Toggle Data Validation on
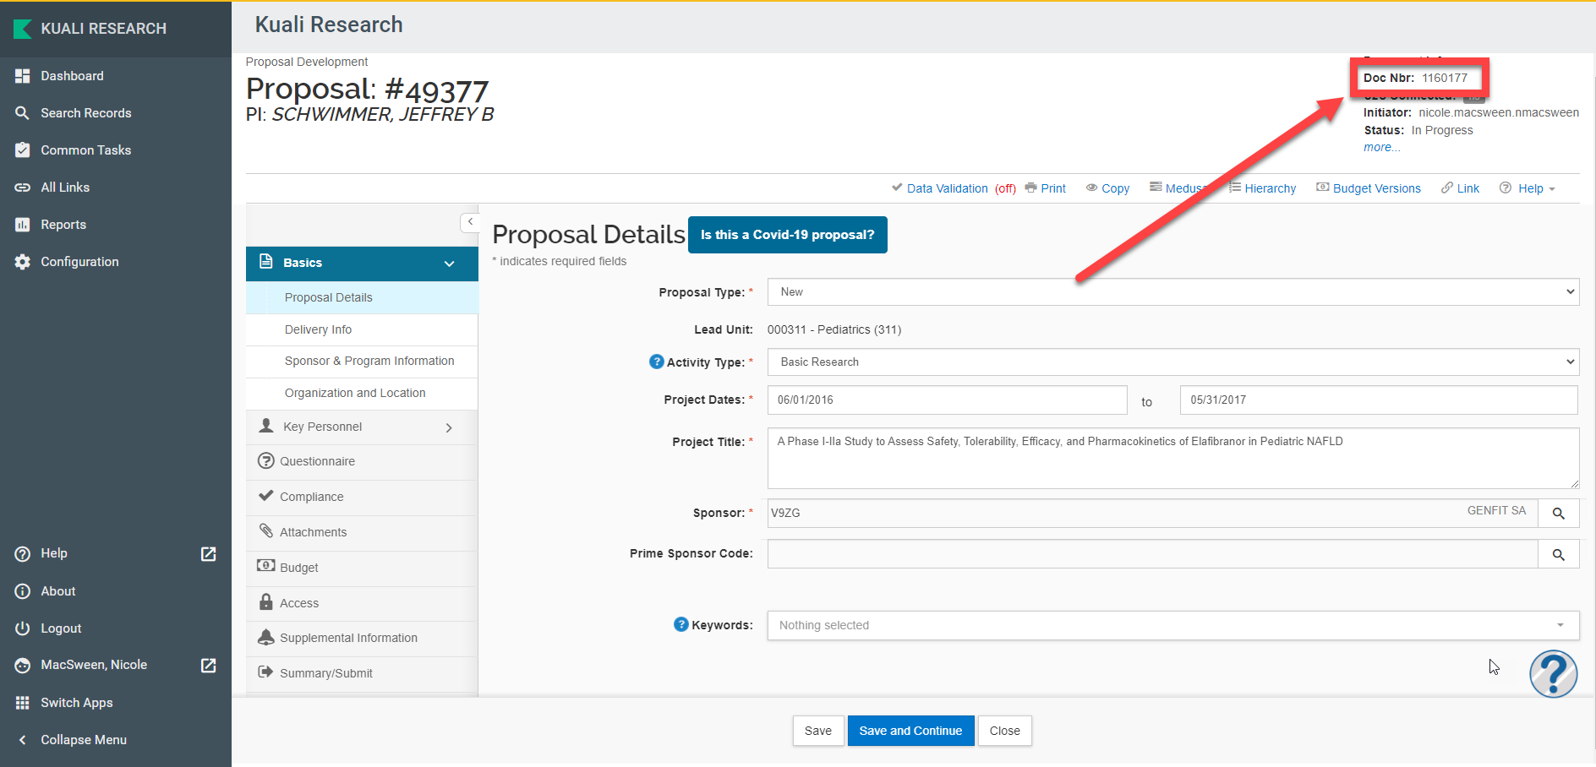Viewport: 1596px width, 767px height. coord(947,188)
